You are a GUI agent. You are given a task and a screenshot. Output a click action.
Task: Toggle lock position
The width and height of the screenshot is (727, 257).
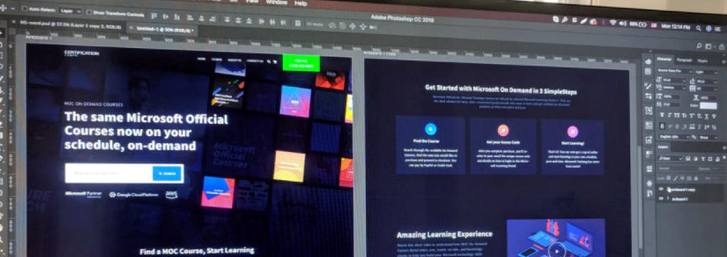click(x=682, y=177)
